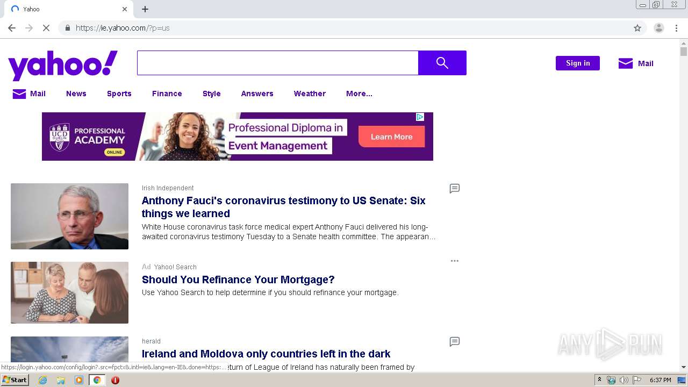Open the mortgage couple thumbnail

click(x=69, y=292)
